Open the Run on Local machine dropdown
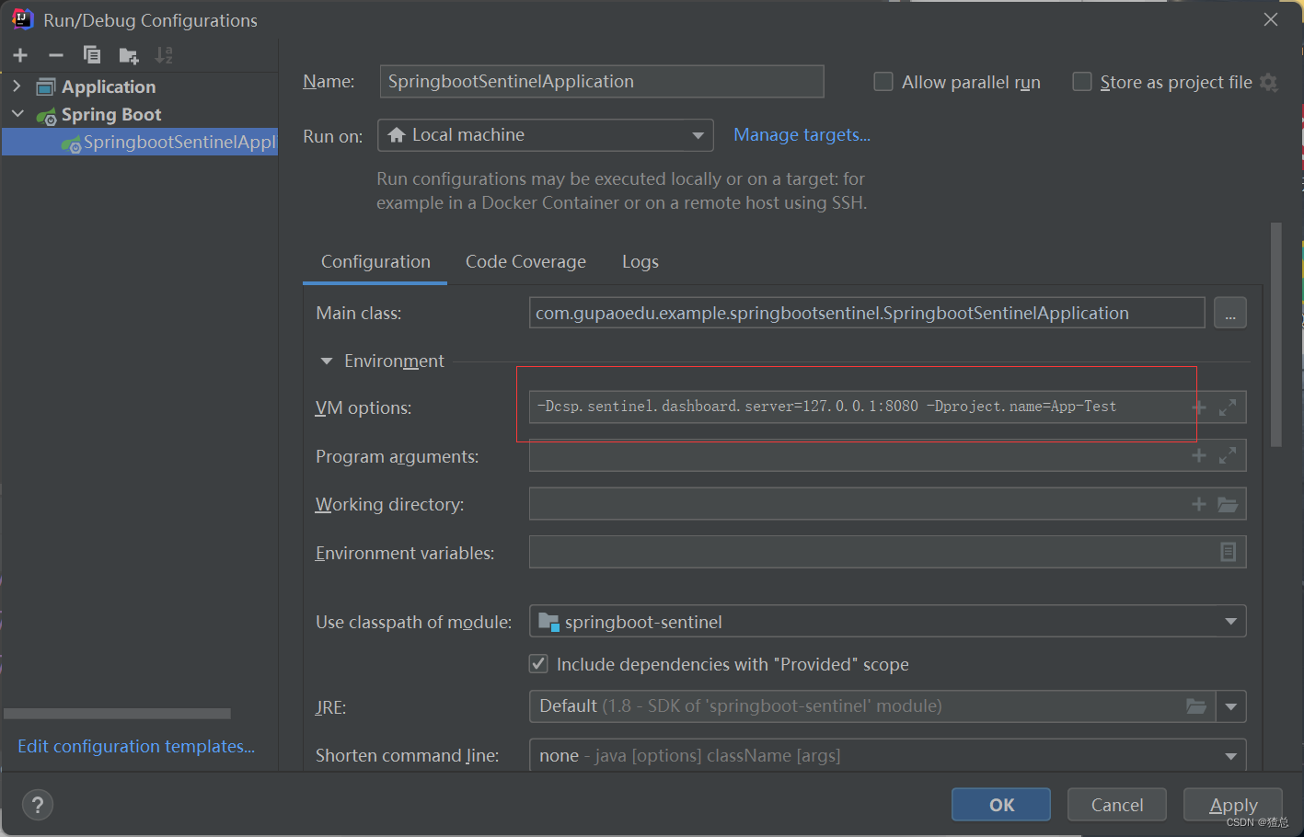 [546, 135]
